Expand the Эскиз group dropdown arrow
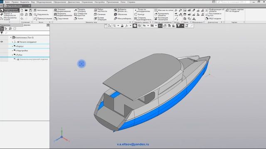The width and height of the screenshot is (266, 149). [x=50, y=22]
